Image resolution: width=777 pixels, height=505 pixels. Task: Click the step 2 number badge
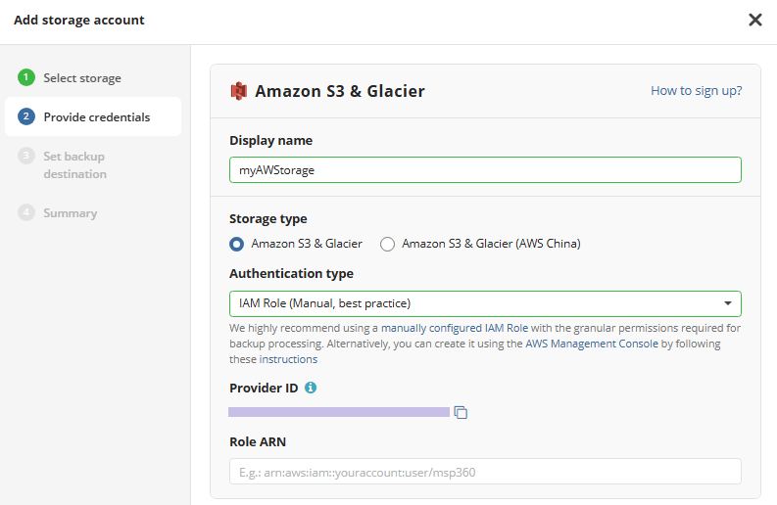26,117
